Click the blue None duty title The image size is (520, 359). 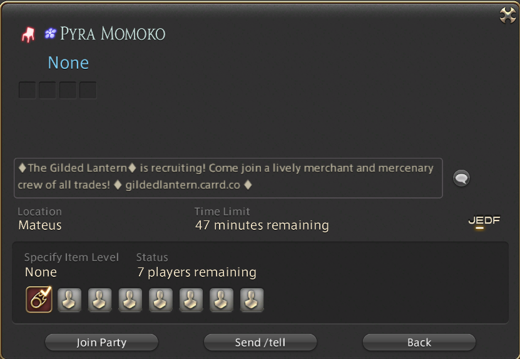[x=68, y=63]
